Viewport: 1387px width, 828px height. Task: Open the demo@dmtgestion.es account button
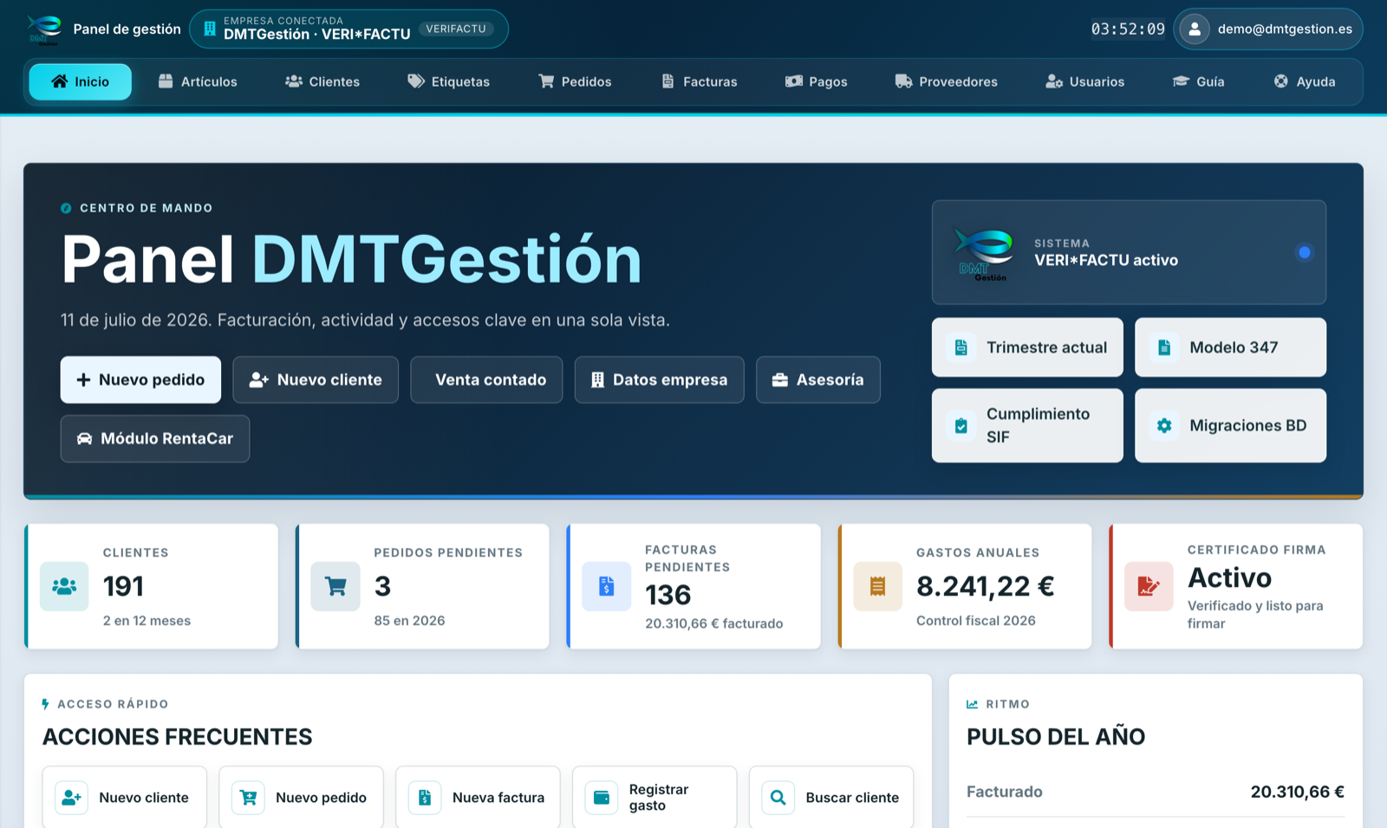pyautogui.click(x=1268, y=29)
